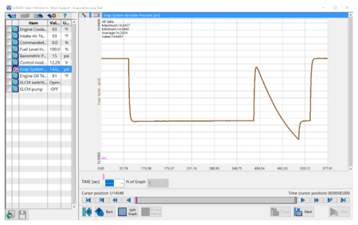The width and height of the screenshot is (358, 225).
Task: Check the ELCM pump row checkbox
Action: pyautogui.click(x=8, y=89)
